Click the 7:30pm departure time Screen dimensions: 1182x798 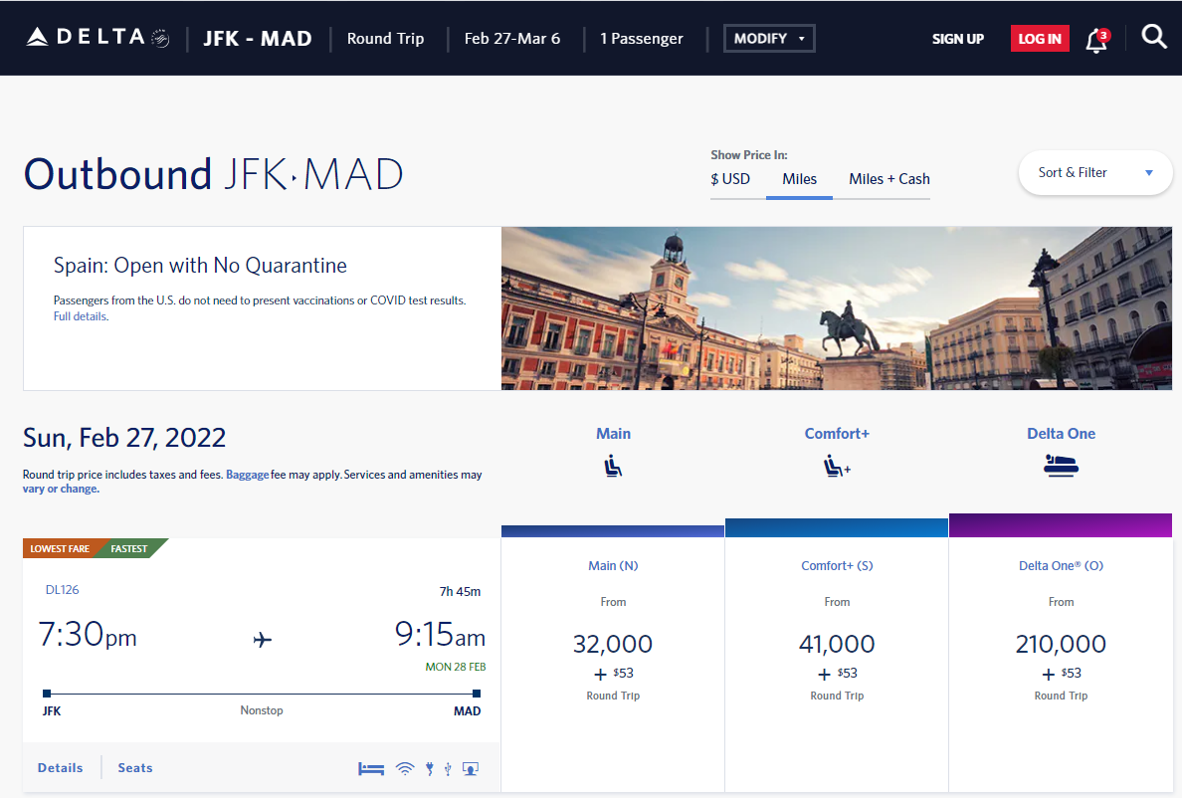click(88, 635)
